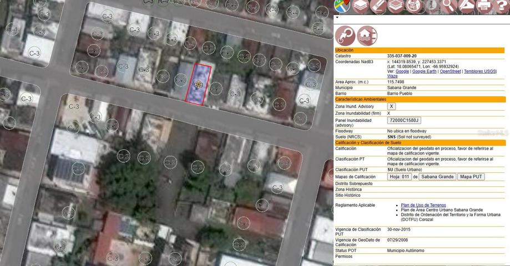Viewport: 510px width, 266px height.
Task: Click the Zona Inund. Advisory X button
Action: [x=391, y=106]
